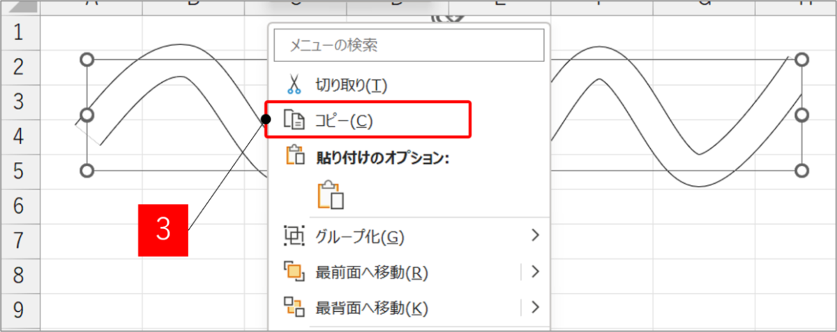The height and width of the screenshot is (332, 837).
Task: Select row 7 header
Action: click(x=19, y=239)
